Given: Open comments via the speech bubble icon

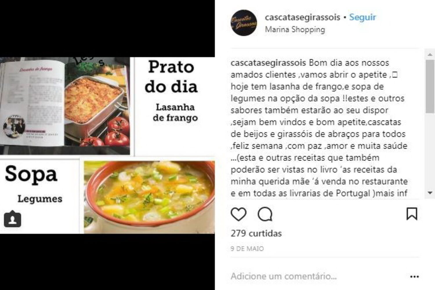Looking at the screenshot, I should (x=265, y=214).
